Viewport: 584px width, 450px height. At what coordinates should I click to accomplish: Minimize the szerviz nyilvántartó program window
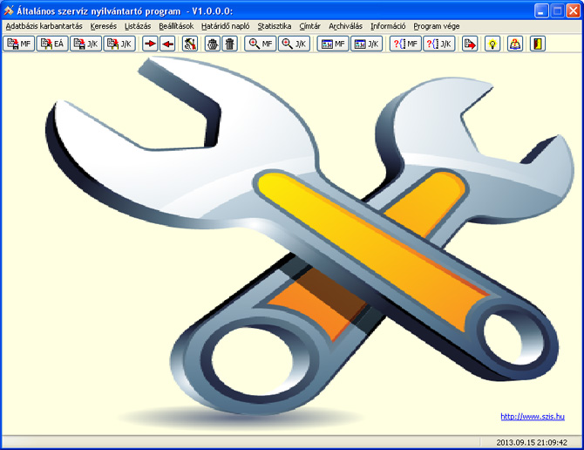coord(541,10)
